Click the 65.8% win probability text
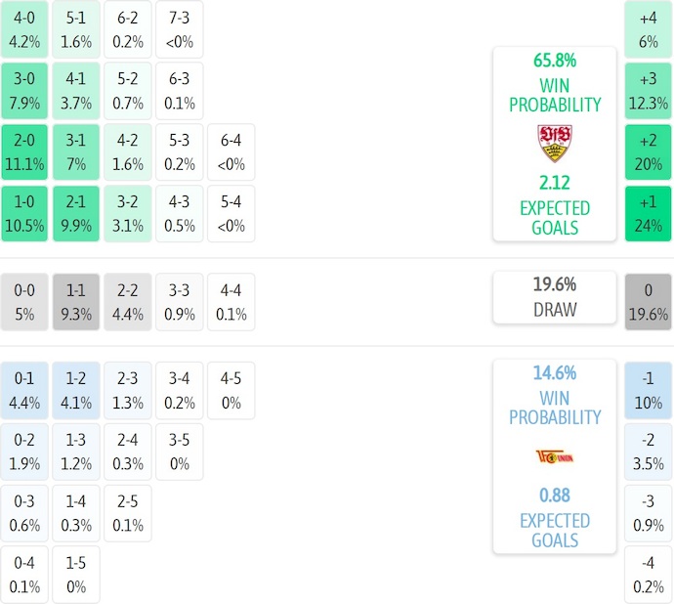 [x=554, y=61]
